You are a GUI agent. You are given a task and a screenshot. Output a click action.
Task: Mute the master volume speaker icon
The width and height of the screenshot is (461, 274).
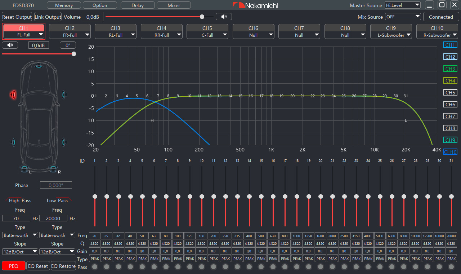(x=224, y=17)
